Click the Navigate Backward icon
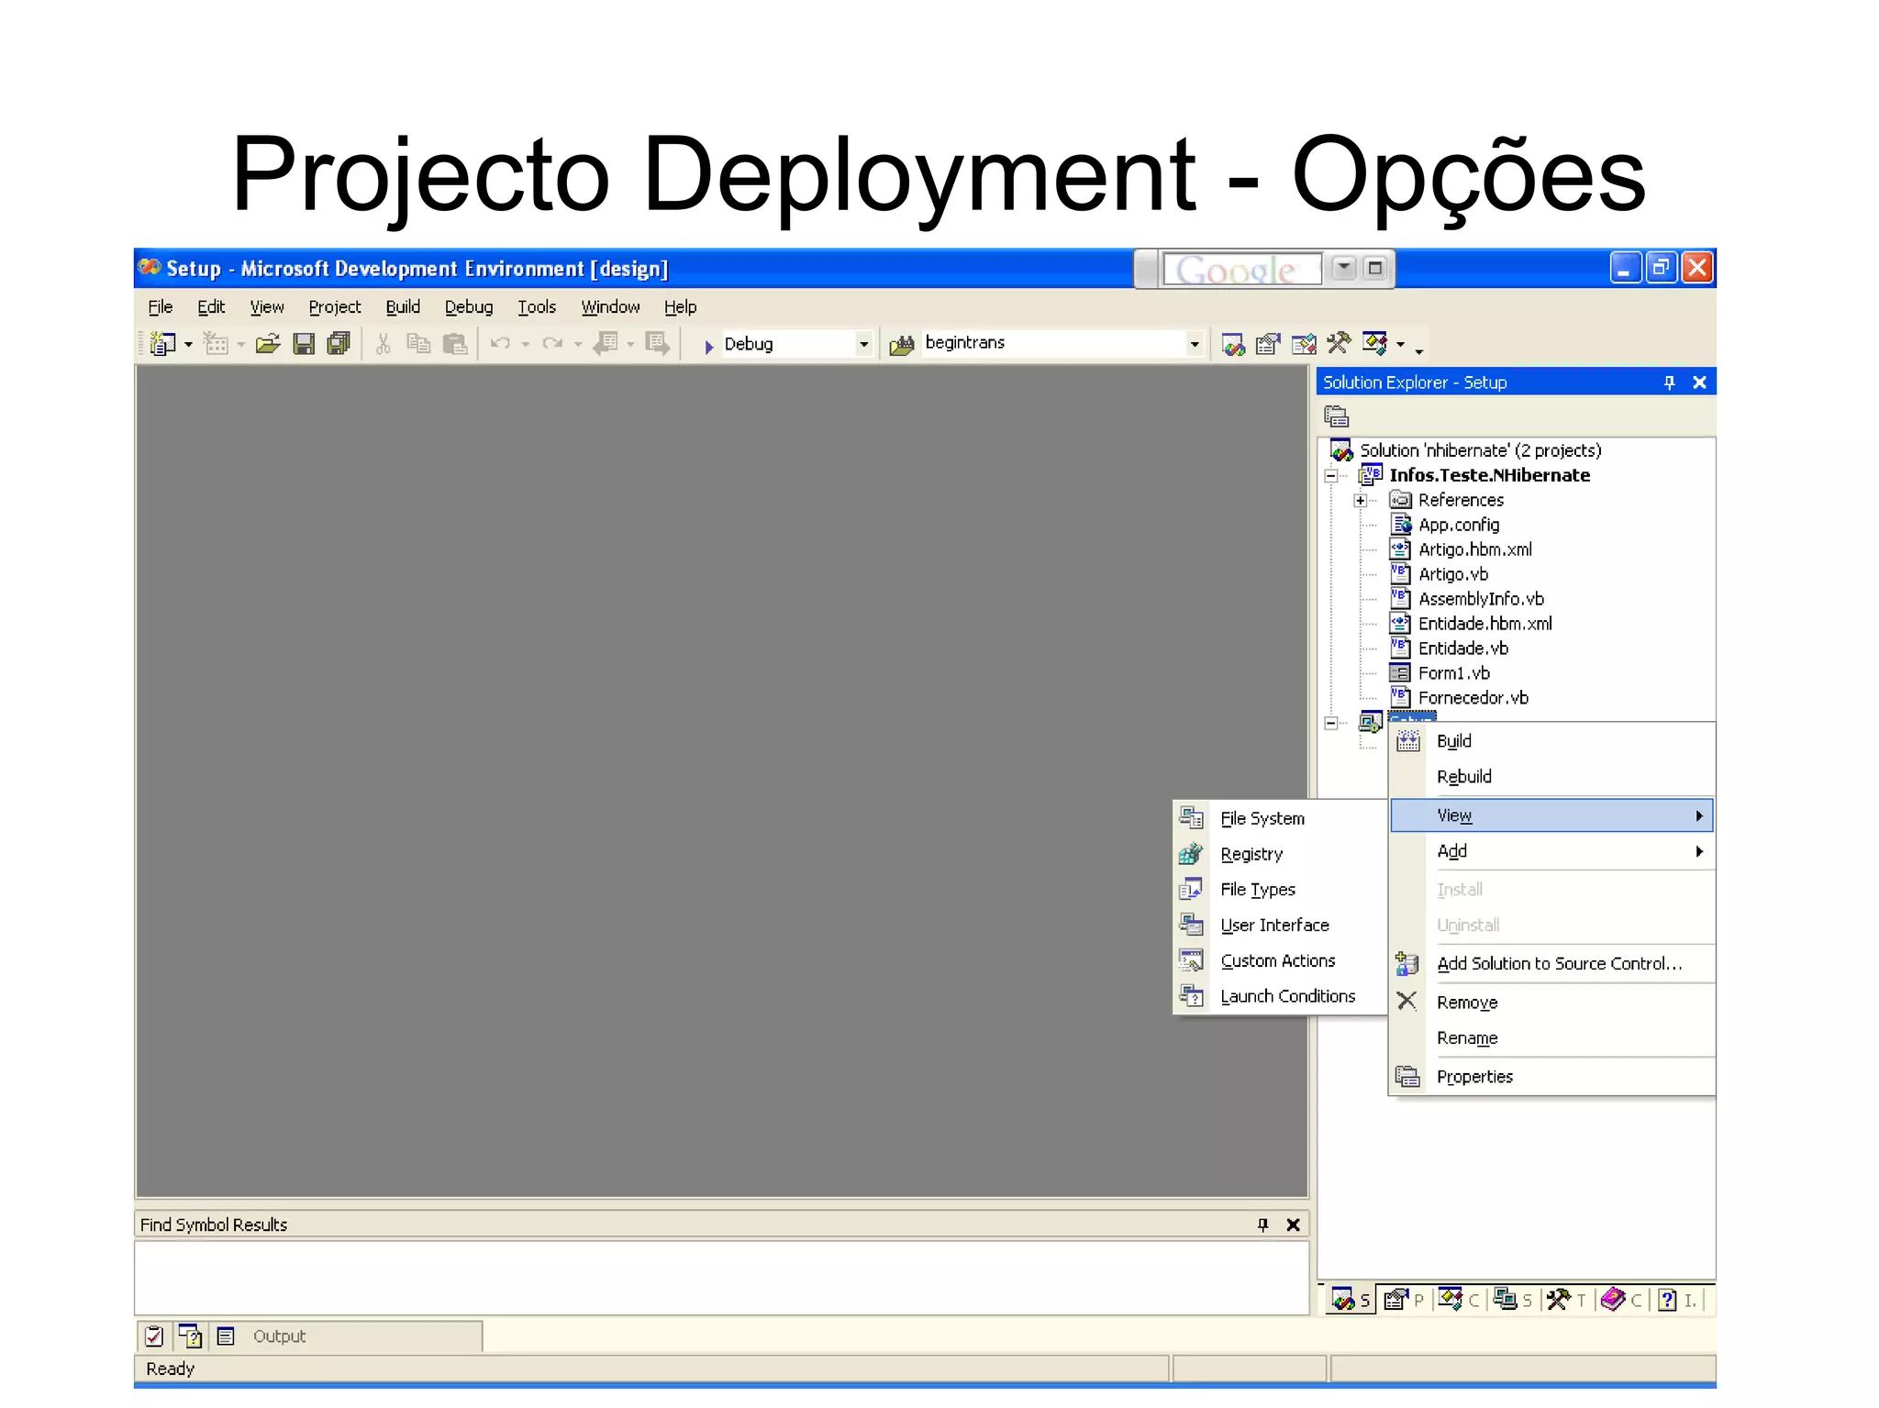Viewport: 1879px width, 1408px height. click(606, 344)
